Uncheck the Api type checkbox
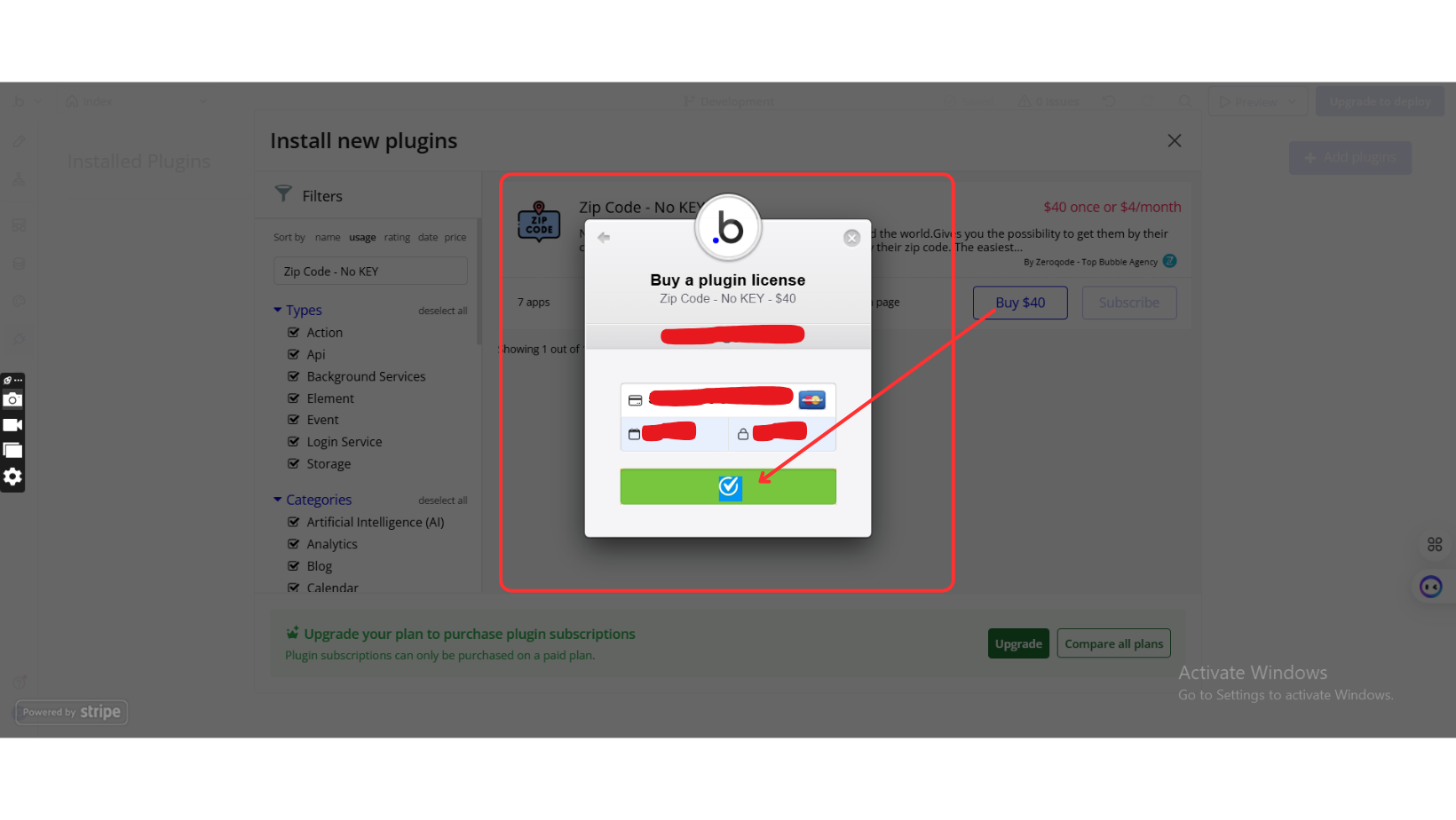Screen dimensions: 1456x820 pos(294,354)
